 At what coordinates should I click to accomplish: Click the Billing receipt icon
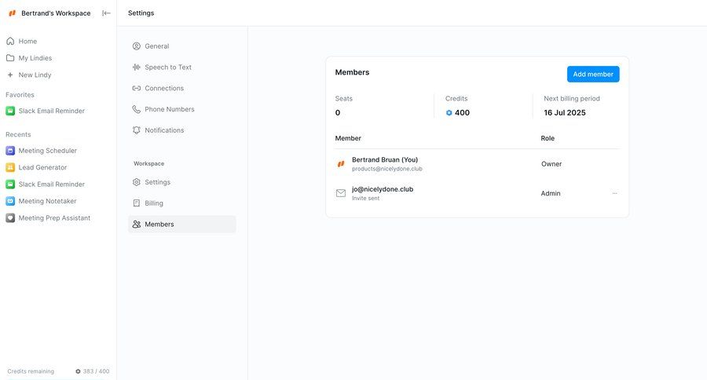coord(136,203)
